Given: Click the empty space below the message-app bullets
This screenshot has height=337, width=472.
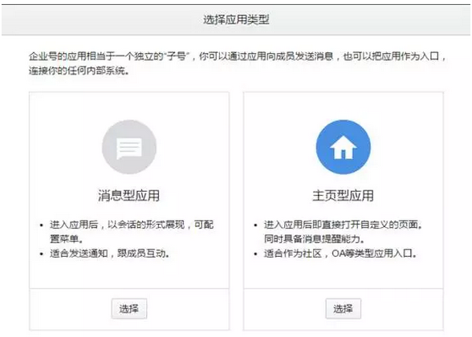Looking at the screenshot, I should (x=129, y=273).
